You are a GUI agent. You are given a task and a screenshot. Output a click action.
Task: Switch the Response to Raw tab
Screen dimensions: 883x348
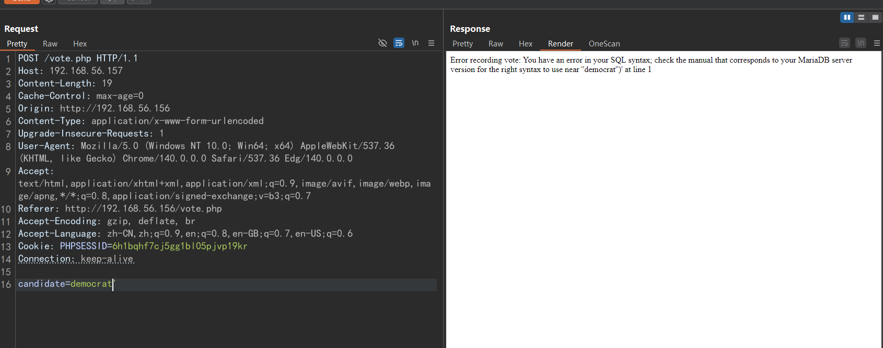click(495, 44)
